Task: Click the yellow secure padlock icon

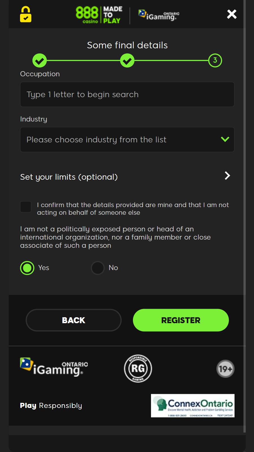Action: point(26,14)
